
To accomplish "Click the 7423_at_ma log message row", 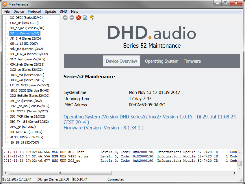I will pos(120,156).
